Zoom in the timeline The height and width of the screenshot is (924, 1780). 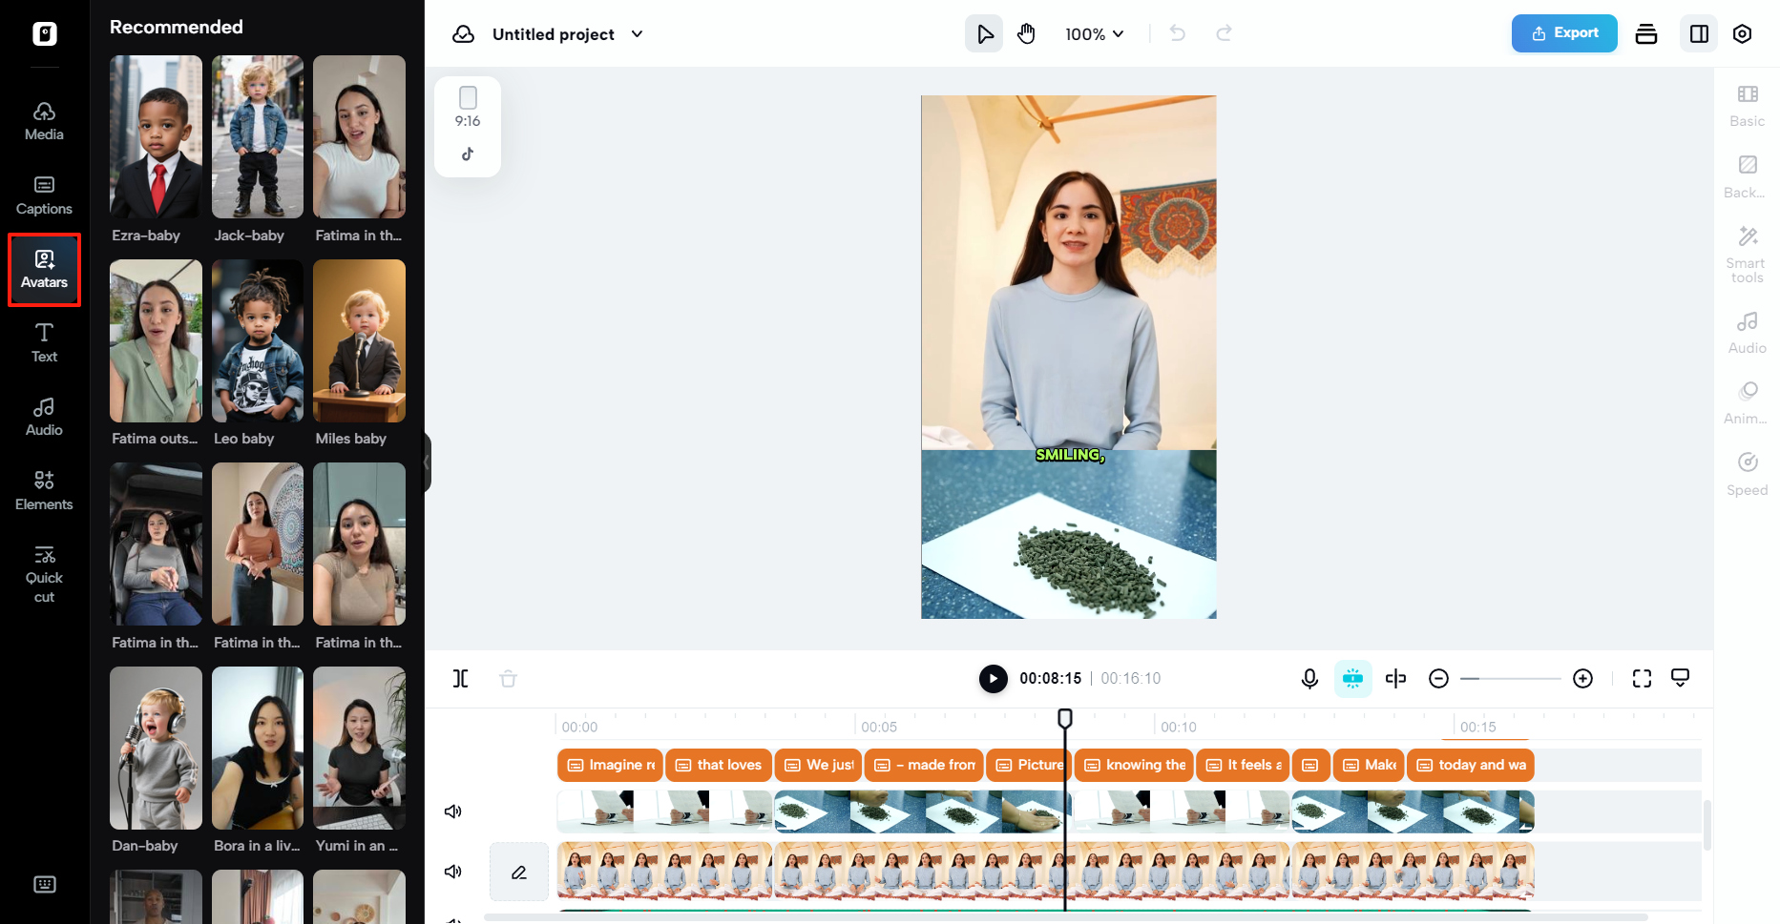click(x=1582, y=678)
